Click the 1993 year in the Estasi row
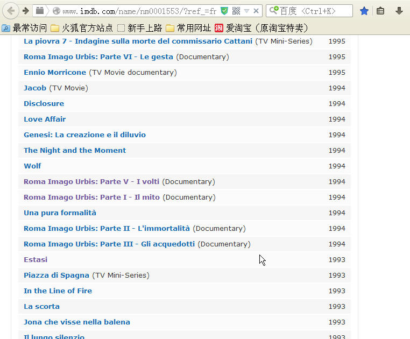This screenshot has height=339, width=410. pyautogui.click(x=337, y=260)
